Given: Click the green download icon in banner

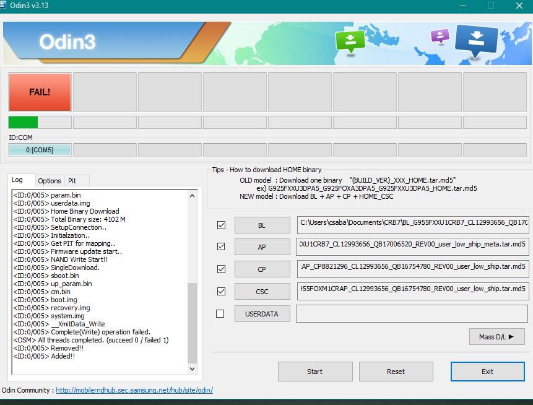Looking at the screenshot, I should click(350, 41).
